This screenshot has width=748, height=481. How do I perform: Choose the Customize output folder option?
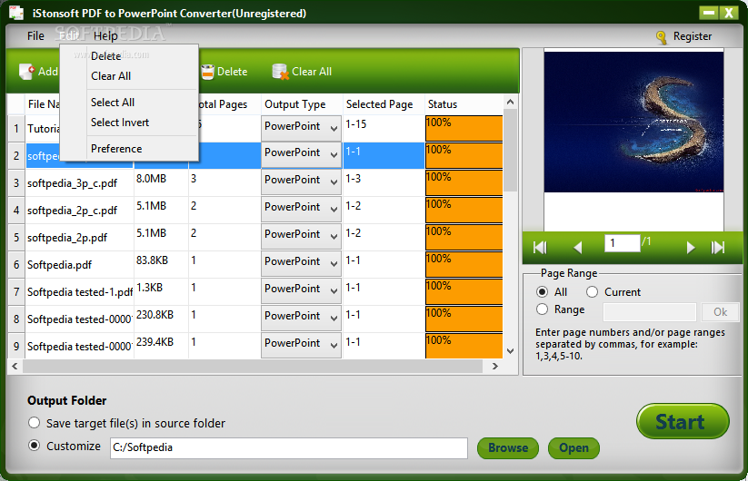coord(34,446)
